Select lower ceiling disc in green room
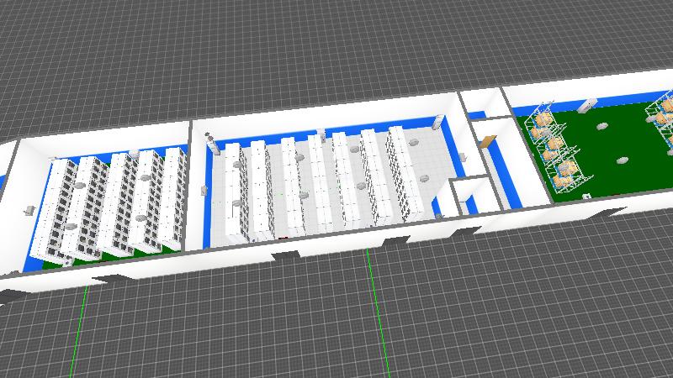Image resolution: width=673 pixels, height=378 pixels. [x=622, y=160]
